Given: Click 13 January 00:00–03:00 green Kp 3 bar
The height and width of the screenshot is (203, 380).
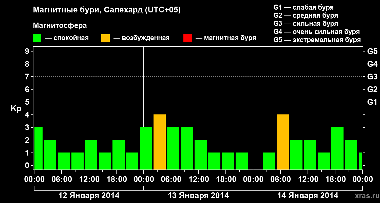Looking at the screenshot, I should click(146, 148).
